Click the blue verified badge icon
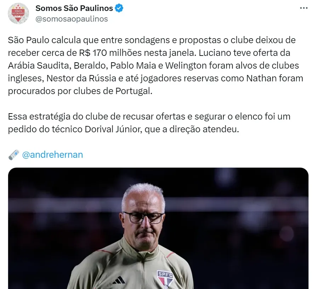The height and width of the screenshot is (289, 312). pos(119,8)
